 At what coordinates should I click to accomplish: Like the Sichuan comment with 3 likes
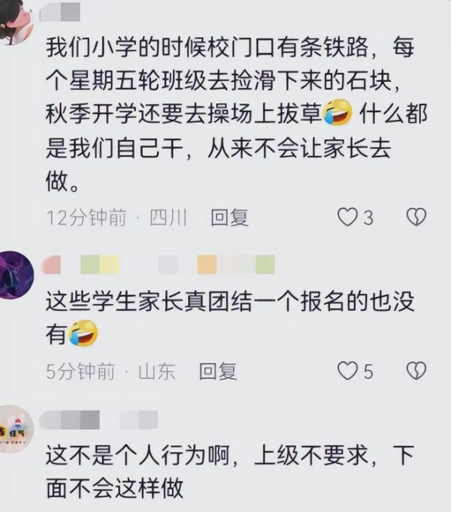click(347, 217)
